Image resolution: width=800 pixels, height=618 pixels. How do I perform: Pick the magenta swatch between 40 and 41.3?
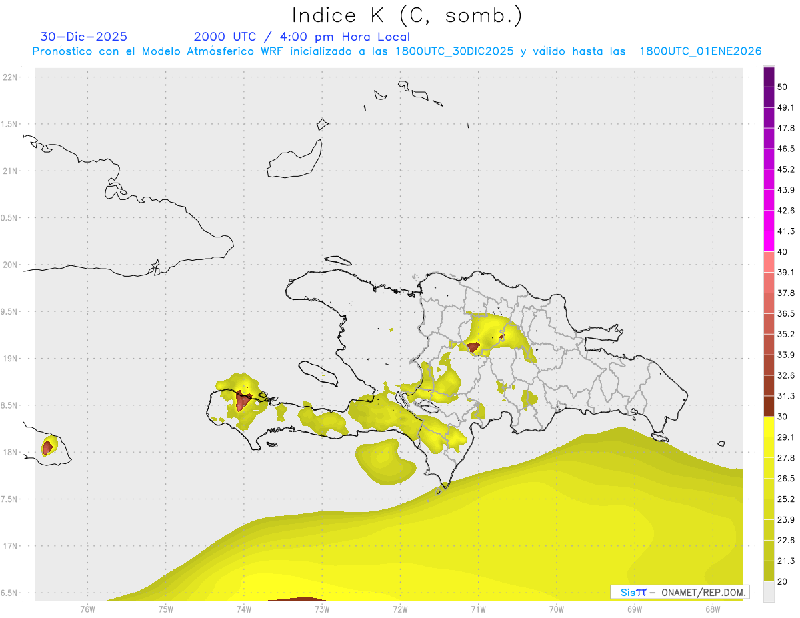[x=769, y=241]
